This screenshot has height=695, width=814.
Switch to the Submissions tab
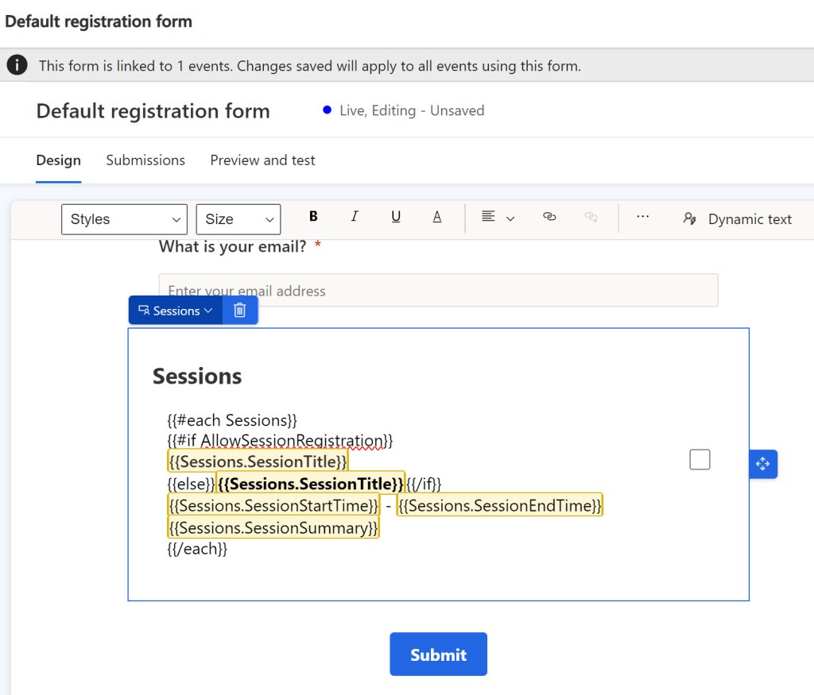click(x=145, y=160)
